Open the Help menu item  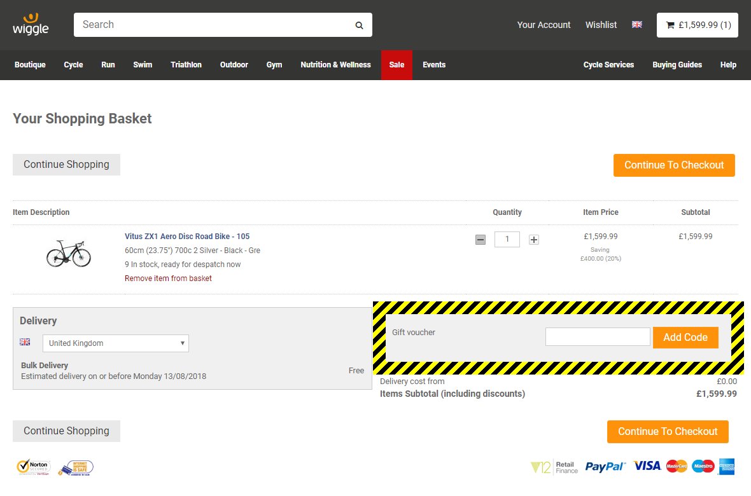tap(728, 65)
